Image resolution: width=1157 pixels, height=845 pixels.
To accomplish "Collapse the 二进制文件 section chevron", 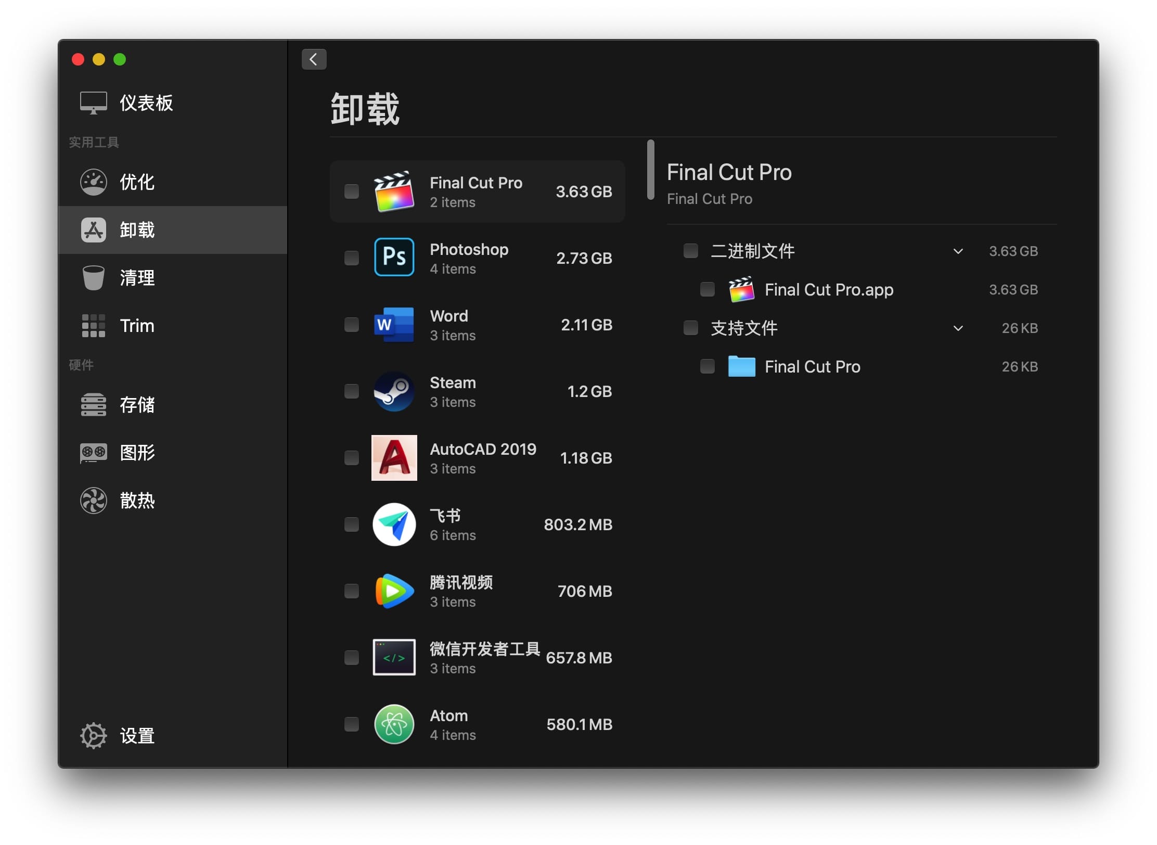I will click(x=958, y=251).
